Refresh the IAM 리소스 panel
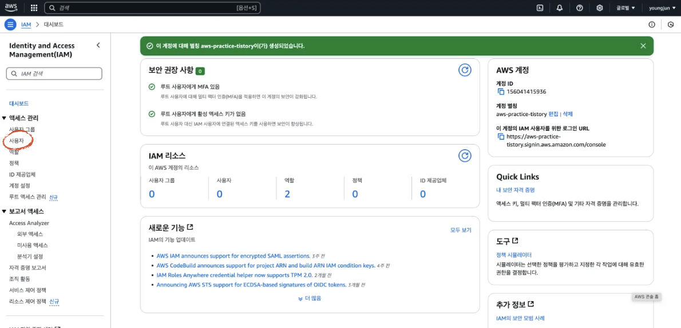681x328 pixels. pos(465,155)
